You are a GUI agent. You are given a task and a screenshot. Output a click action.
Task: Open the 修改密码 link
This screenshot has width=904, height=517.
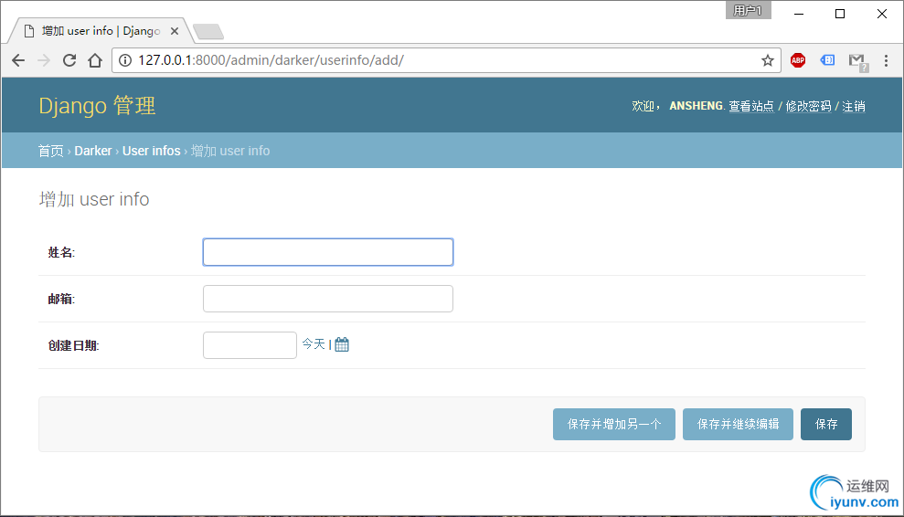[x=808, y=106]
